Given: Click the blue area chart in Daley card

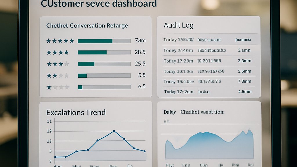Looking at the screenshot, I should (209, 146).
